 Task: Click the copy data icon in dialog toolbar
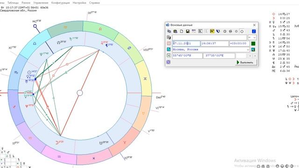pyautogui.click(x=169, y=31)
